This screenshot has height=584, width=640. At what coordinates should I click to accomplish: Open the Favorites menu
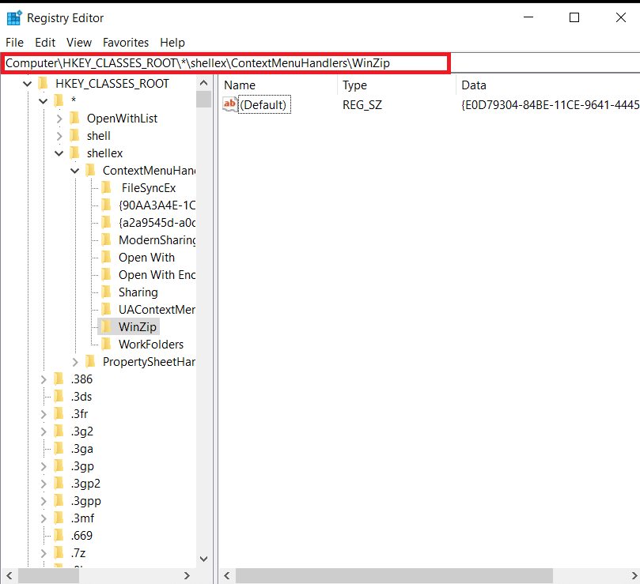[126, 43]
